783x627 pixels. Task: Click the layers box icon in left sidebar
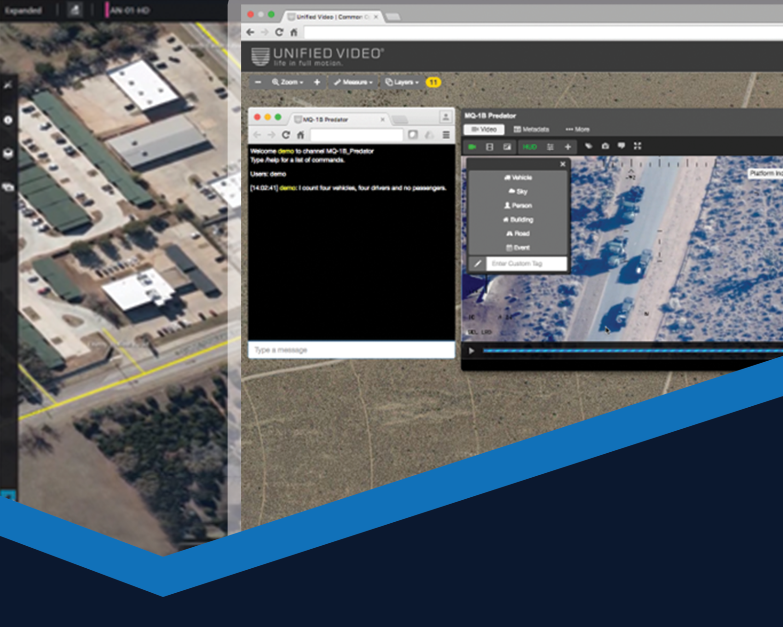pyautogui.click(x=8, y=154)
